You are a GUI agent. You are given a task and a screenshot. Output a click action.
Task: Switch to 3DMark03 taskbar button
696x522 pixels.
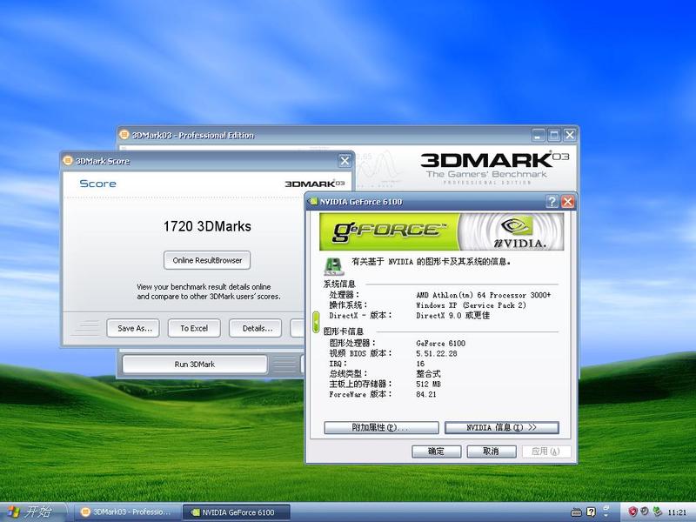coord(126,512)
